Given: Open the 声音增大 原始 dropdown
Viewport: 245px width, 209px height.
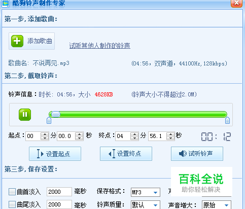Looking at the screenshot, I should click(x=217, y=205).
